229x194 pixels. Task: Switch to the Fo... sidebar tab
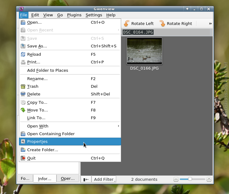click(25, 179)
